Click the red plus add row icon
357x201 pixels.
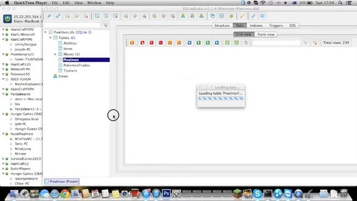(152, 42)
